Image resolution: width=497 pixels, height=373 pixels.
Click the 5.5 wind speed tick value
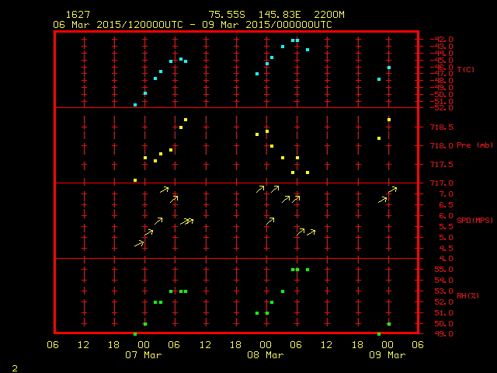tap(446, 227)
